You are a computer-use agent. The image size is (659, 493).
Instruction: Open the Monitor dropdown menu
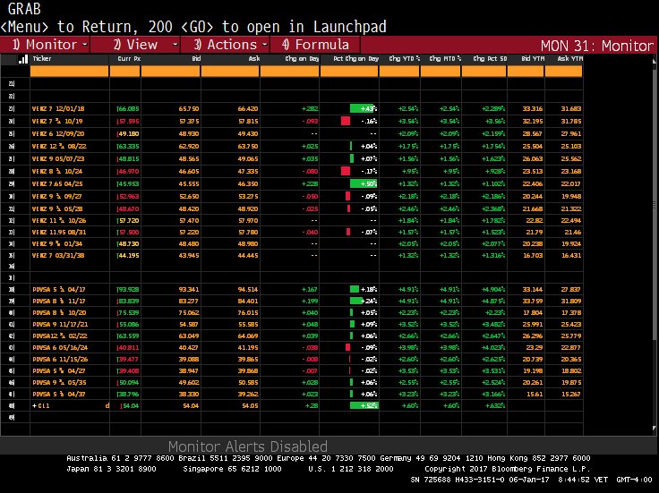pyautogui.click(x=45, y=45)
